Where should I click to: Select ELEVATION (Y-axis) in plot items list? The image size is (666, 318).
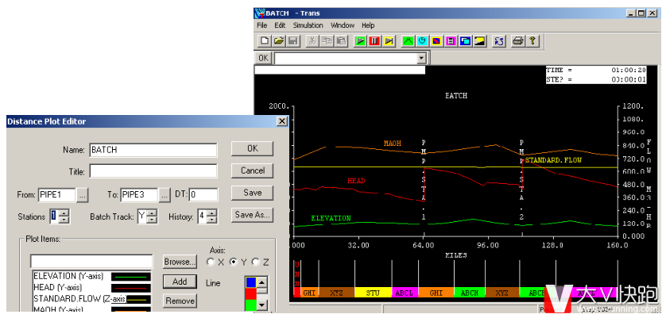coord(91,276)
